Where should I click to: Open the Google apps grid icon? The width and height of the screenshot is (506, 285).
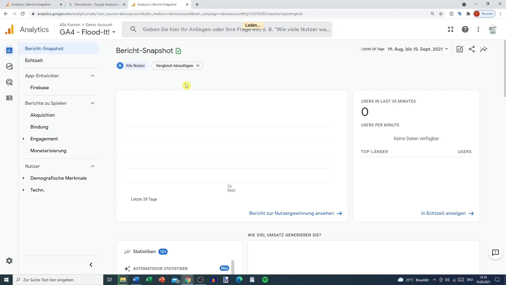click(451, 29)
